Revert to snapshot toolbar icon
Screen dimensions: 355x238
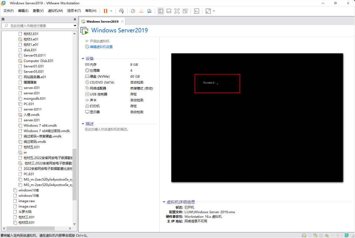pyautogui.click(x=141, y=11)
